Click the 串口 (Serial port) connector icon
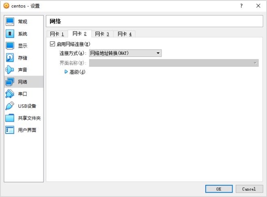The image size is (267, 197). click(x=10, y=94)
